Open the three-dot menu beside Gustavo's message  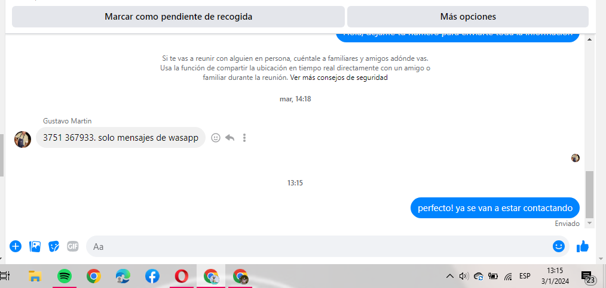coord(244,138)
